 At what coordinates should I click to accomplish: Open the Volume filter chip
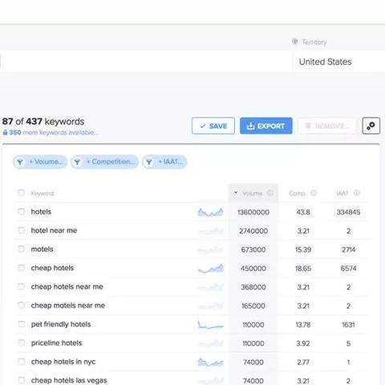40,162
